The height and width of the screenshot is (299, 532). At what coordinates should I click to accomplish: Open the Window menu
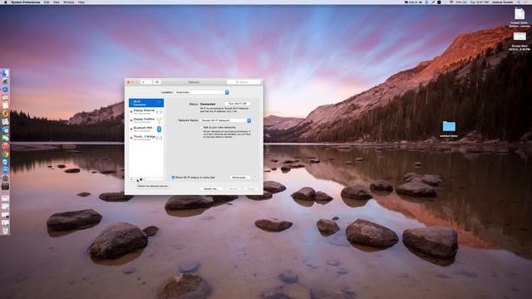68,2
